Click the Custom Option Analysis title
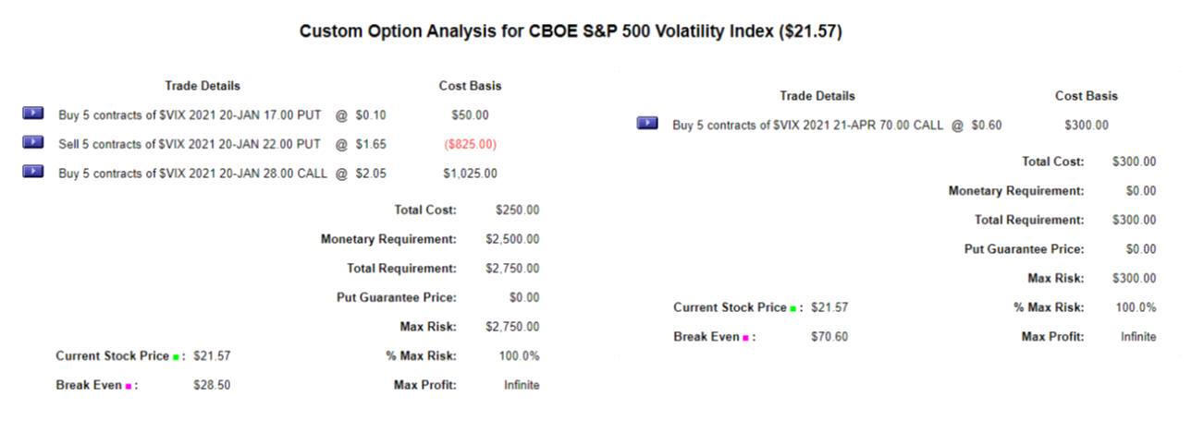Viewport: 1204px width, 432px height. click(571, 31)
